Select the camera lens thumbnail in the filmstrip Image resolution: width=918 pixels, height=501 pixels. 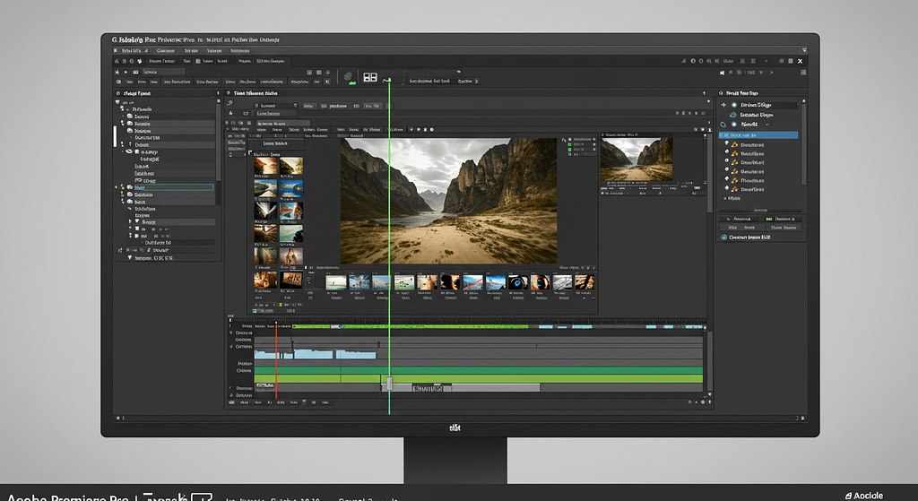(517, 282)
